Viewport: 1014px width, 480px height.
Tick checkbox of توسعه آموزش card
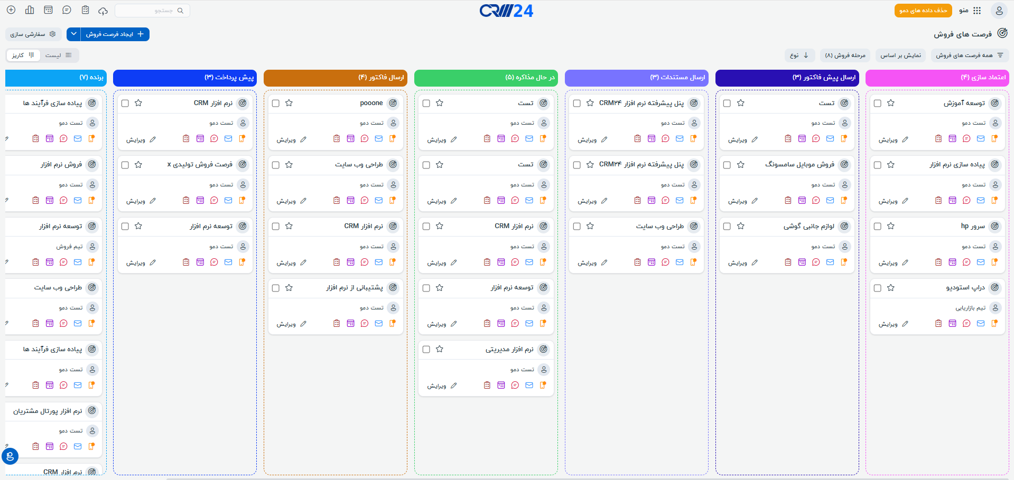click(878, 103)
